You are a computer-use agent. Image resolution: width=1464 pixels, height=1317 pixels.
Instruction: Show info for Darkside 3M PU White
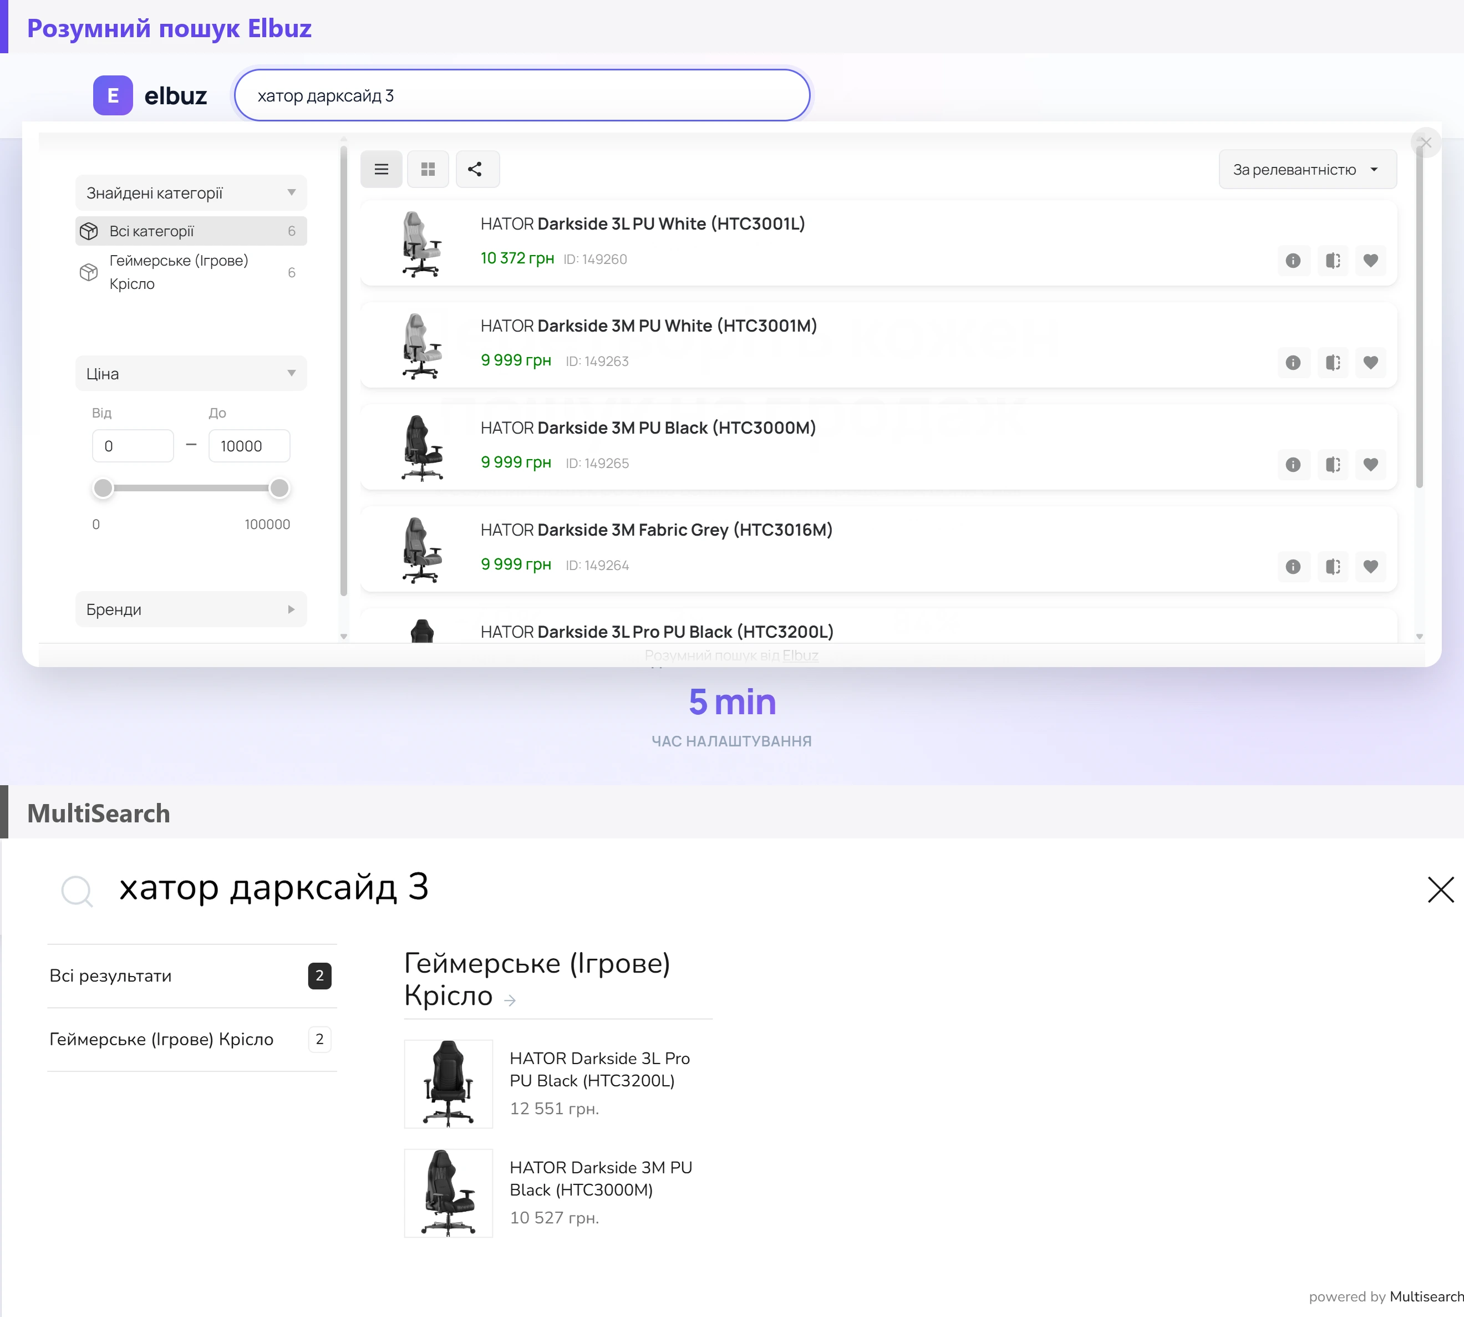pos(1293,363)
